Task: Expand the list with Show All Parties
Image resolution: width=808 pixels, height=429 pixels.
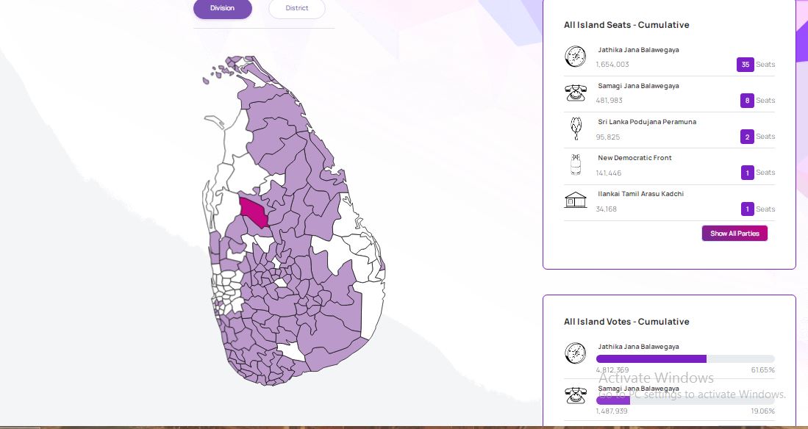Action: tap(734, 234)
